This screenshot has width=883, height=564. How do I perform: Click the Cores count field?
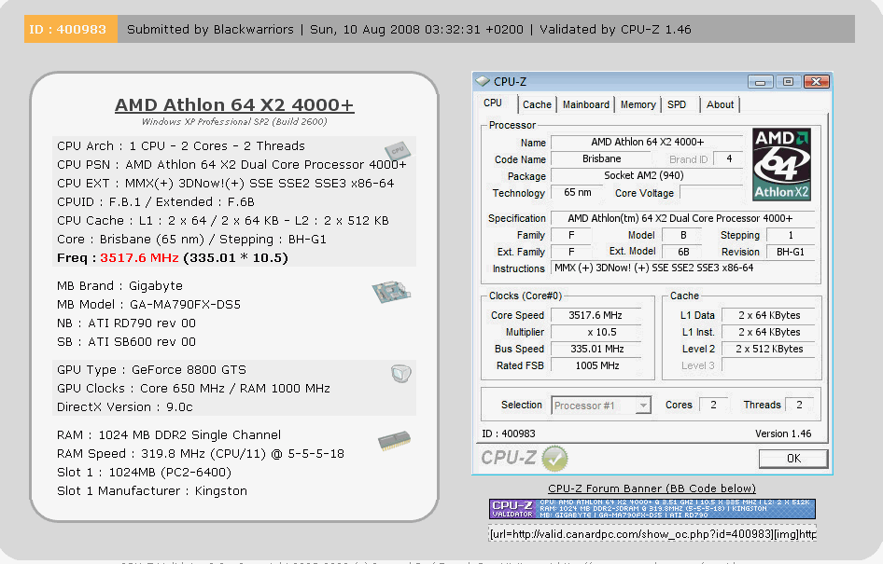713,405
